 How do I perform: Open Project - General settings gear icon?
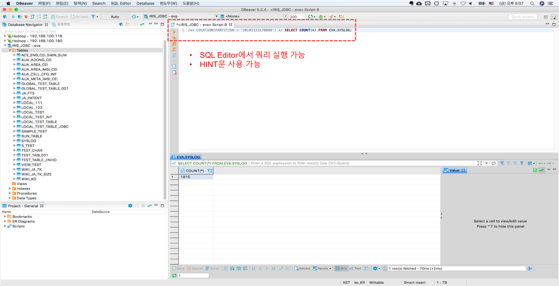pos(130,206)
